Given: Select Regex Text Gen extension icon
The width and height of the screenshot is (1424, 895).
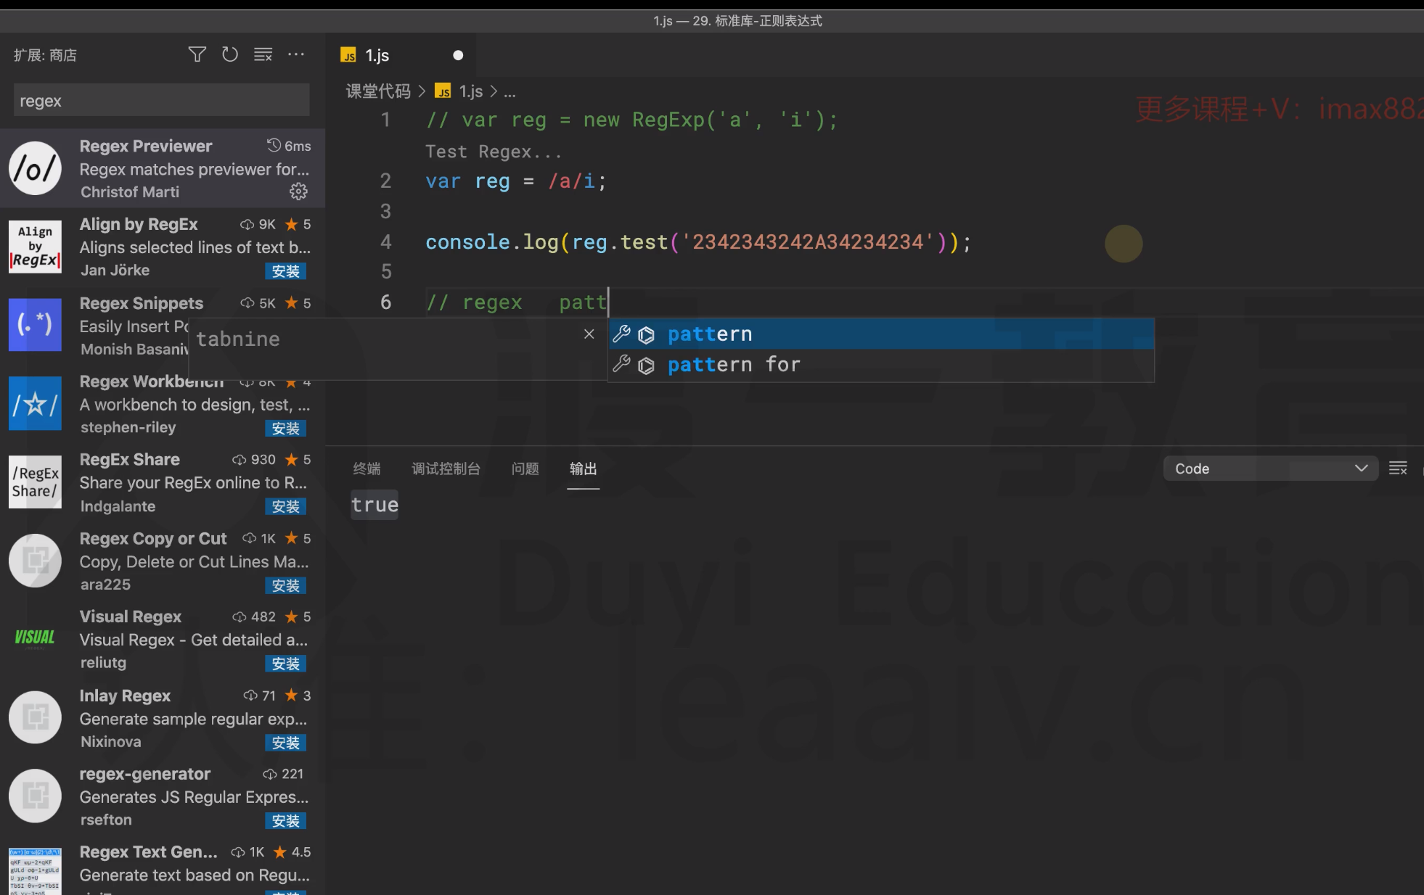Looking at the screenshot, I should (x=35, y=872).
